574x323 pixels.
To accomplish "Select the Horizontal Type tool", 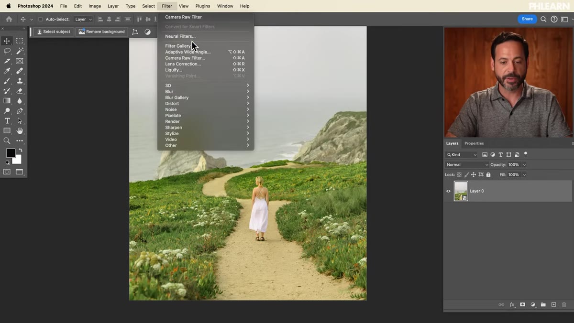I will click(x=7, y=121).
